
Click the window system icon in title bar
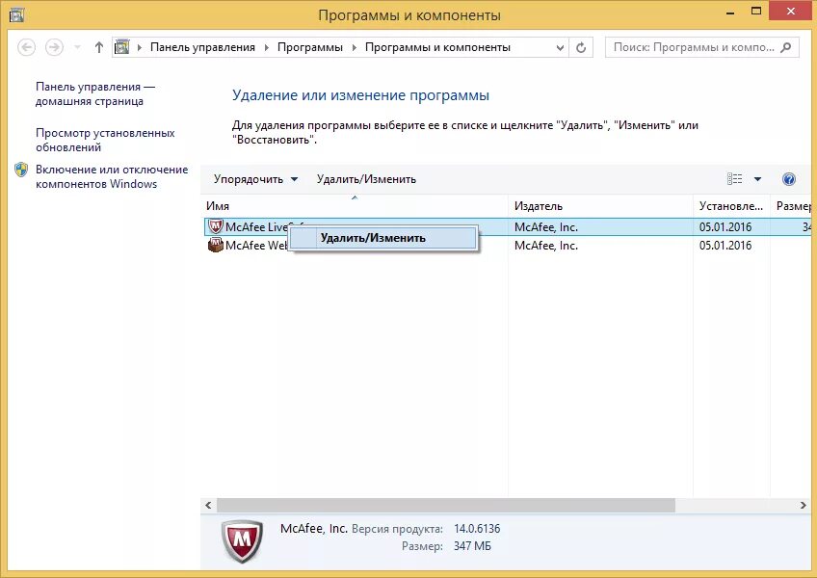tap(16, 14)
